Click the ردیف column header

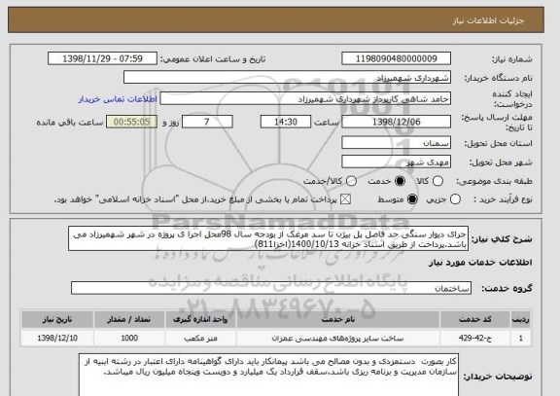pyautogui.click(x=521, y=319)
